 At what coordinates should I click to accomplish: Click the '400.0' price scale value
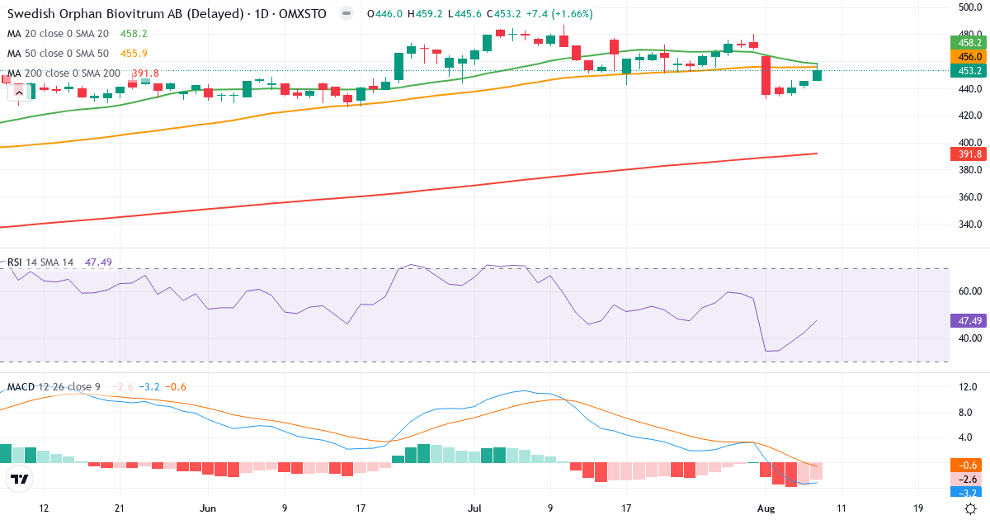click(x=970, y=143)
